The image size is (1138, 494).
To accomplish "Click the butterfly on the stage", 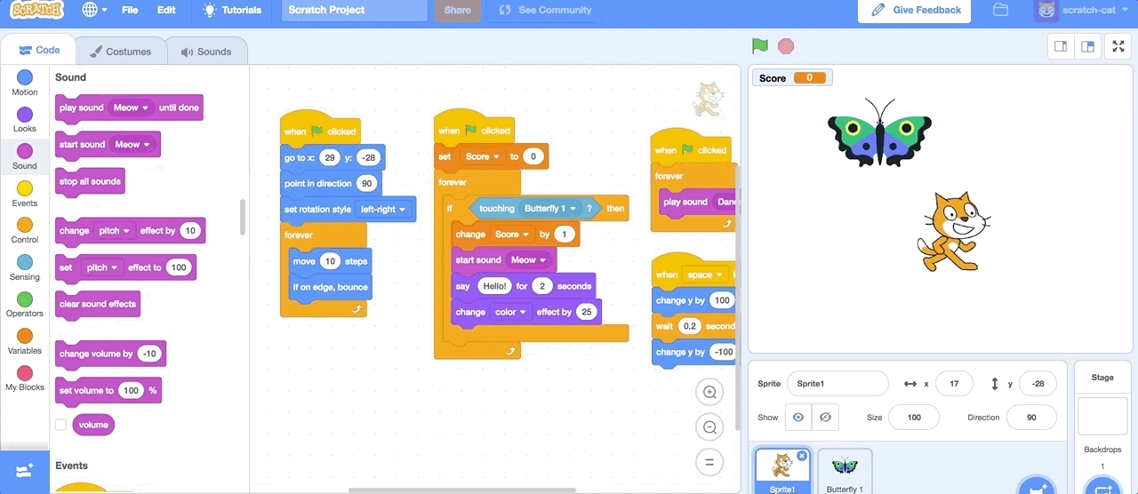I will (x=879, y=132).
